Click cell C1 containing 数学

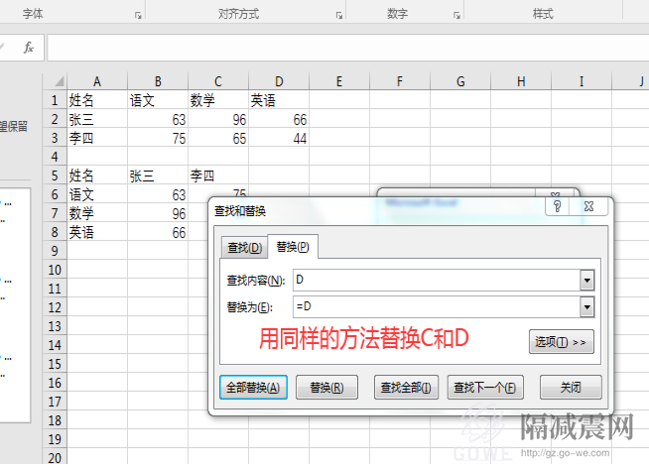point(218,100)
